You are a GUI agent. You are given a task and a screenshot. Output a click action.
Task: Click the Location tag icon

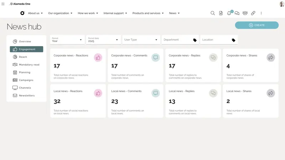coord(234,40)
